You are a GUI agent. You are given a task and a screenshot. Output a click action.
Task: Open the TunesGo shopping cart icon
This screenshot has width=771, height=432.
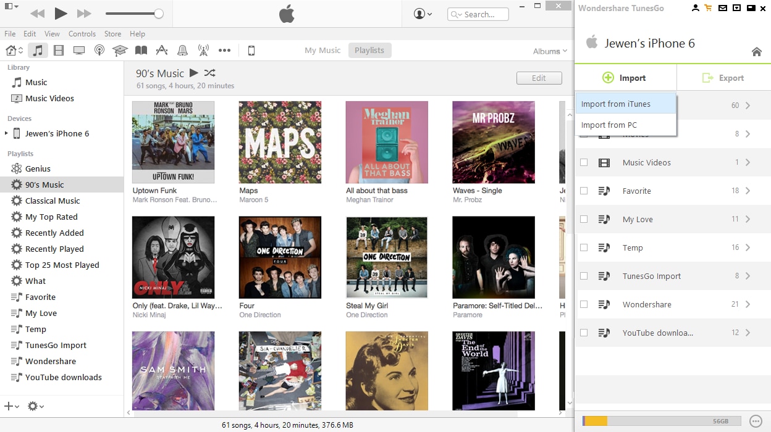pyautogui.click(x=708, y=8)
